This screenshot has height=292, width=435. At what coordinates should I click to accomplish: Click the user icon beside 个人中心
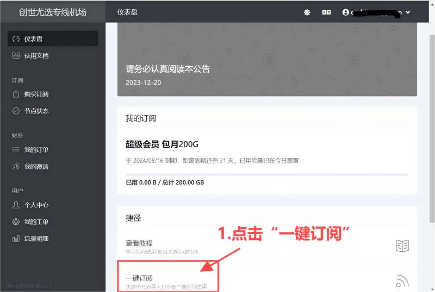point(16,205)
